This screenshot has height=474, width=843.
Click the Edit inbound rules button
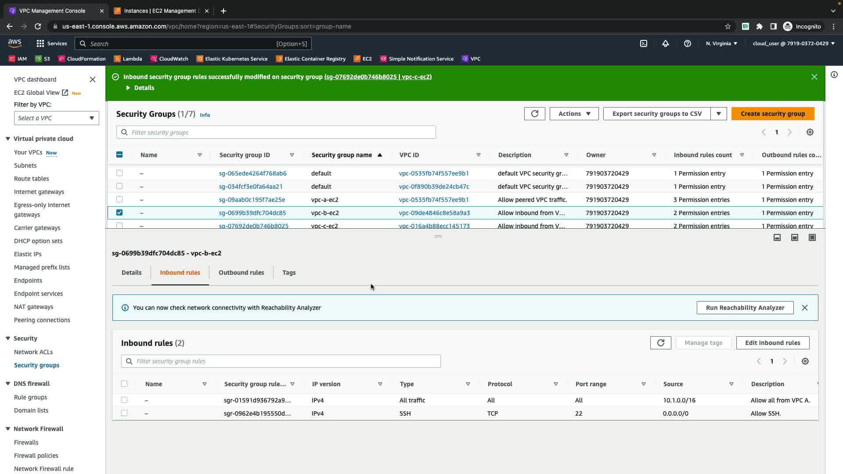pyautogui.click(x=772, y=343)
